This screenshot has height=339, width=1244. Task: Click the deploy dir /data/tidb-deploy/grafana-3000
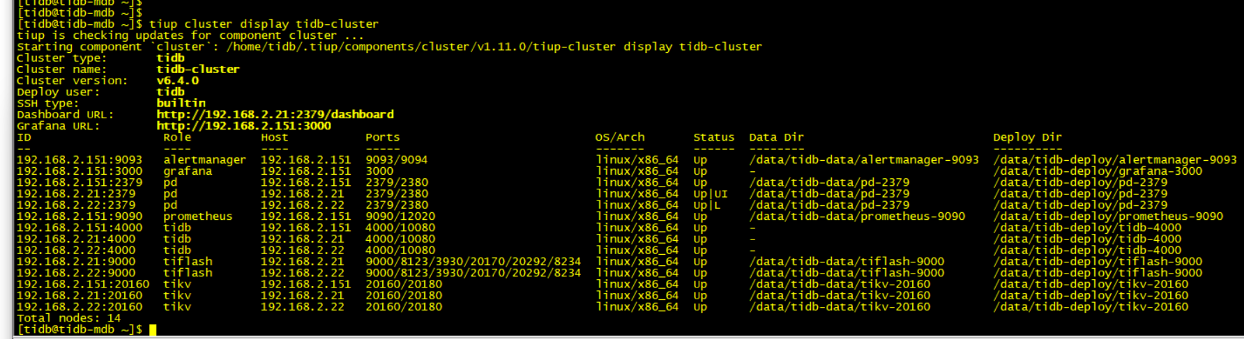(x=1098, y=171)
